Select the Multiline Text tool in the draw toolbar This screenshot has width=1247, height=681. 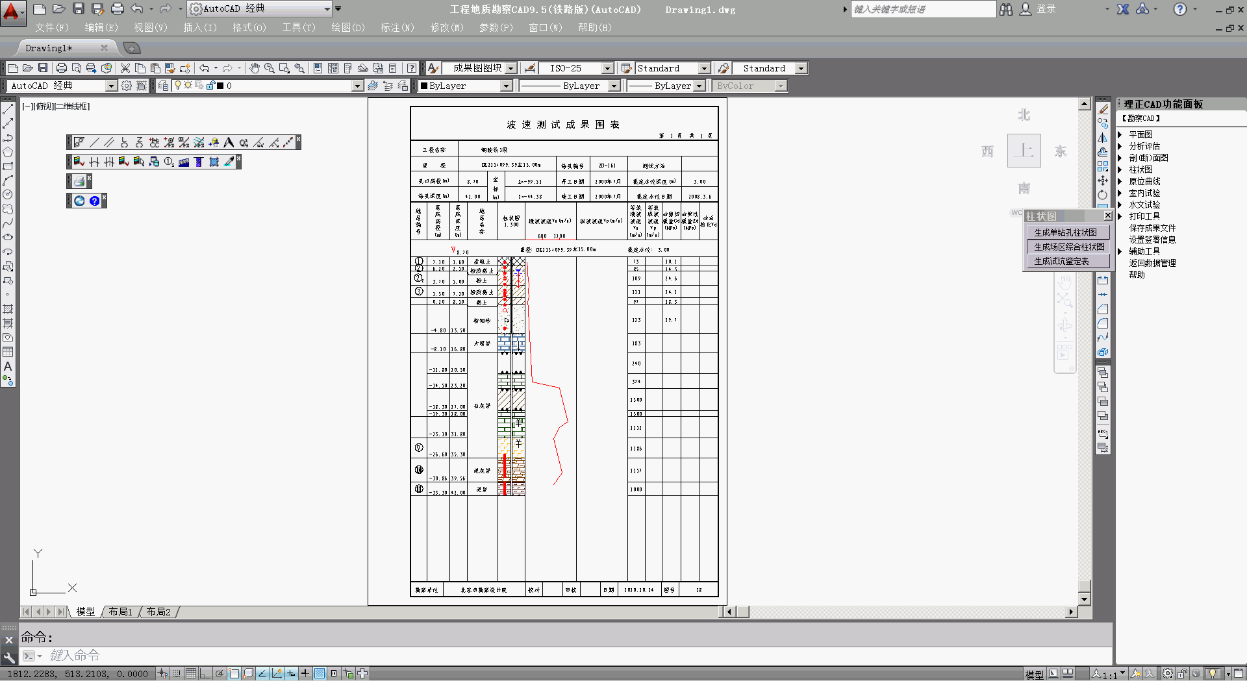pos(8,367)
